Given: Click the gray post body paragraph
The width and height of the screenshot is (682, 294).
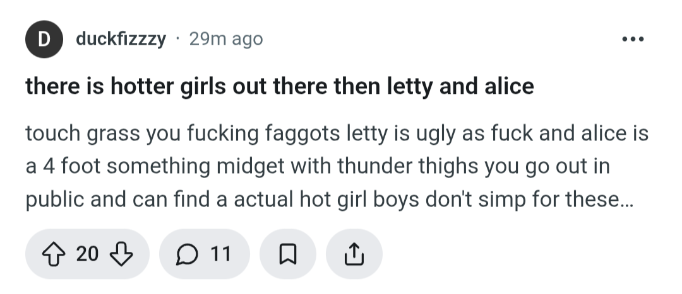Looking at the screenshot, I should [x=328, y=167].
